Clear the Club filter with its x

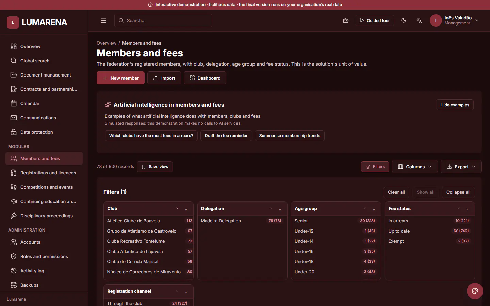point(177,208)
